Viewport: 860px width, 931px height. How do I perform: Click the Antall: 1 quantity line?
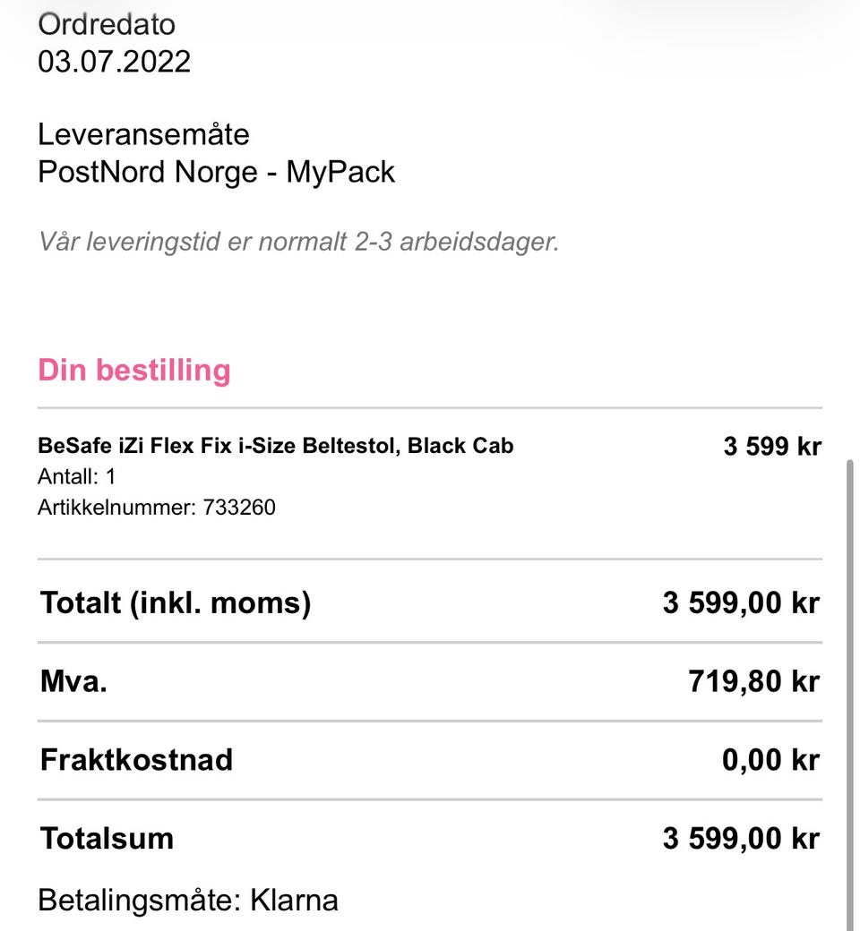coord(77,477)
